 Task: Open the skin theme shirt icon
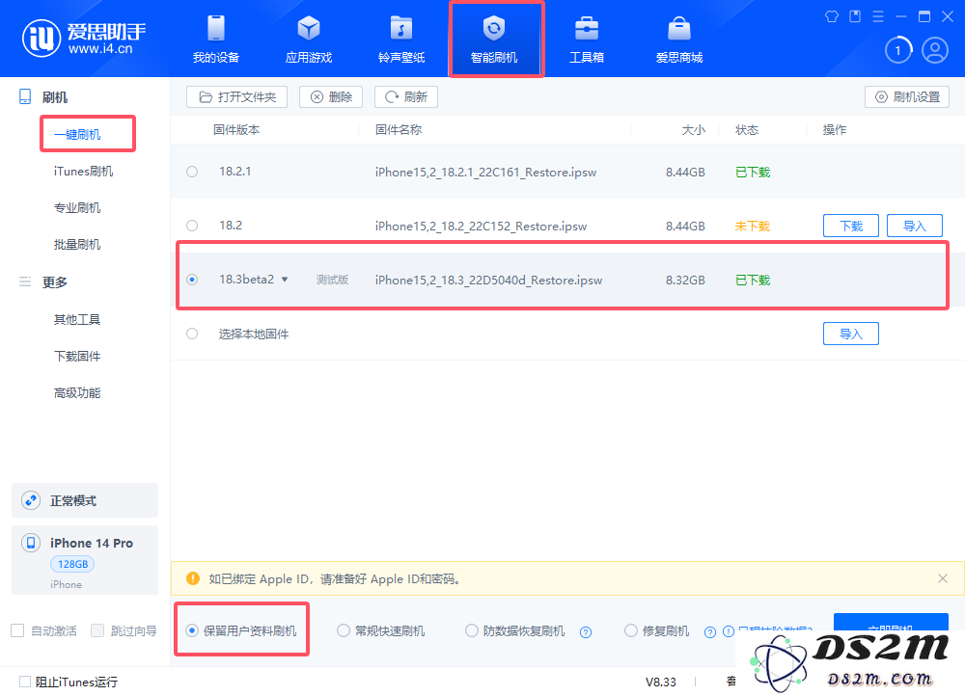832,16
